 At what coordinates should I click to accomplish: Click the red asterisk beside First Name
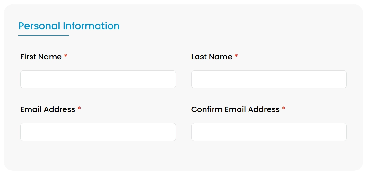pyautogui.click(x=66, y=56)
